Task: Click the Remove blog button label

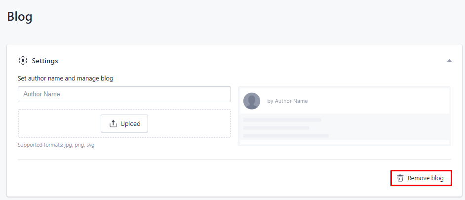Action: click(426, 178)
